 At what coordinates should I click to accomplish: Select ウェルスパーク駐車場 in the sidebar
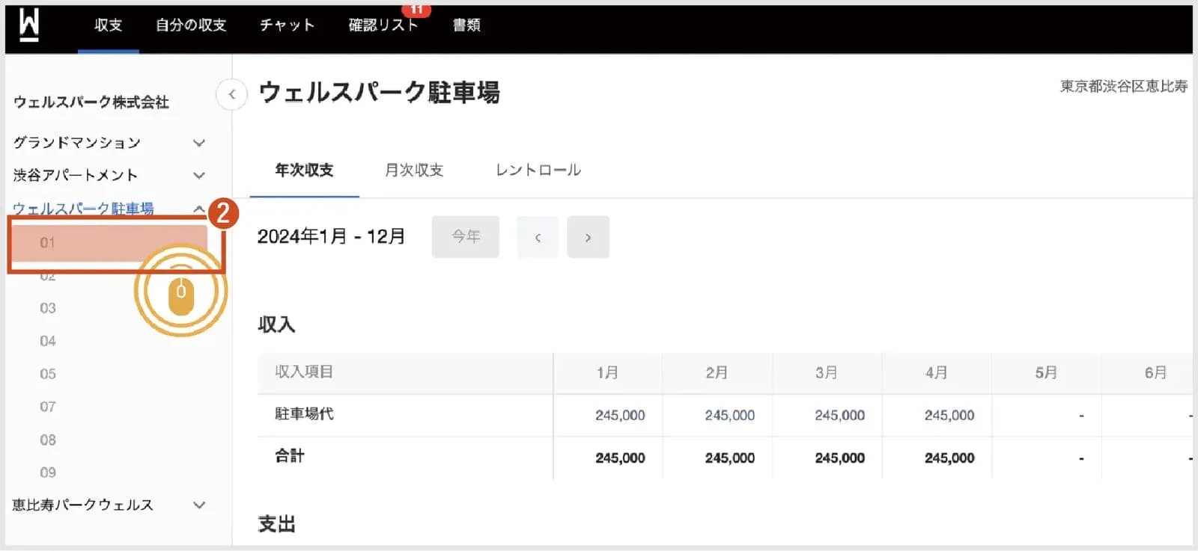coord(83,209)
